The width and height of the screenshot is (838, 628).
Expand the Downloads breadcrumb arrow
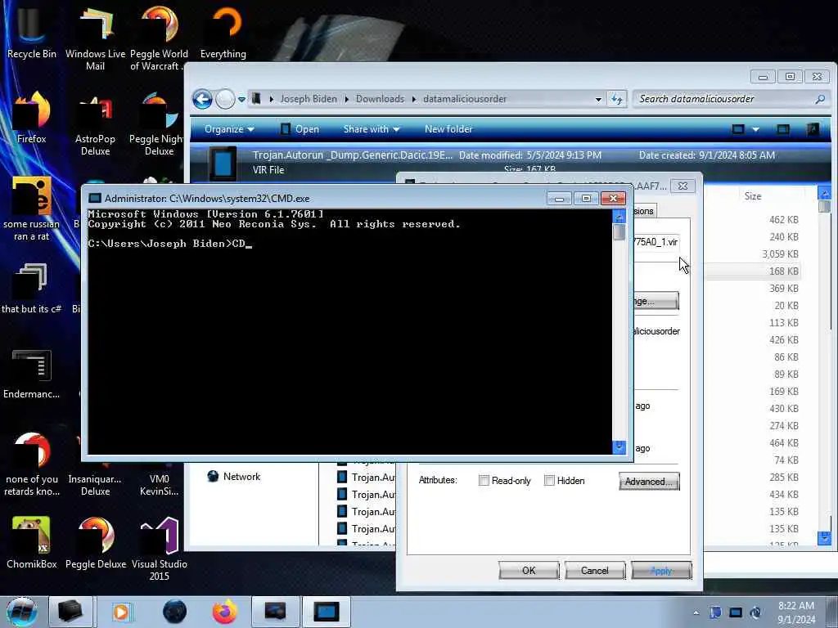[413, 99]
